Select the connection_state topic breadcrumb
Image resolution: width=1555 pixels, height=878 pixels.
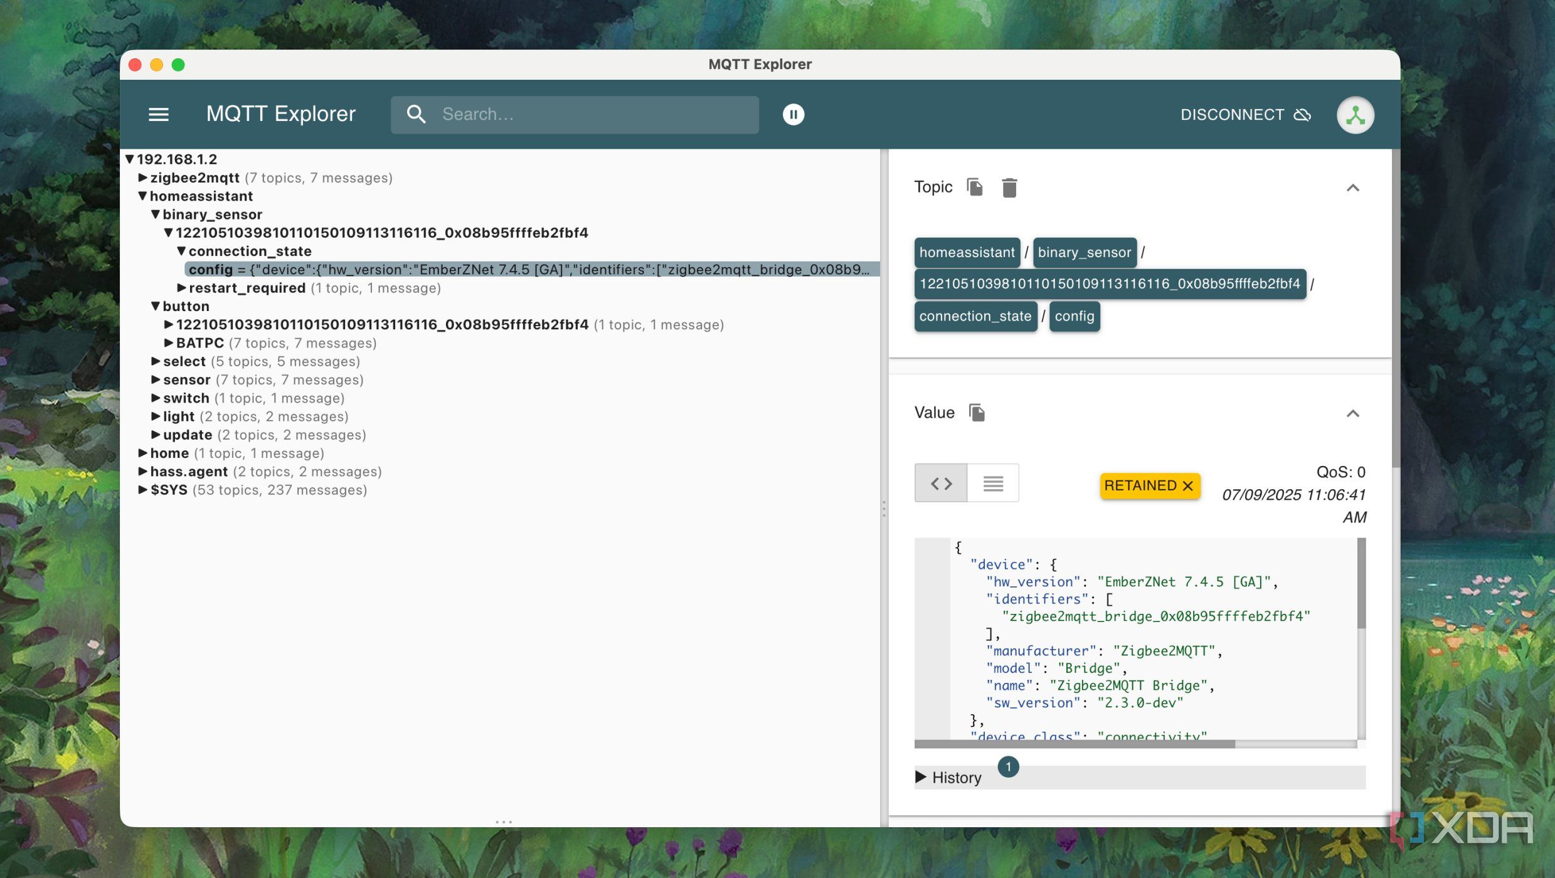pos(975,316)
